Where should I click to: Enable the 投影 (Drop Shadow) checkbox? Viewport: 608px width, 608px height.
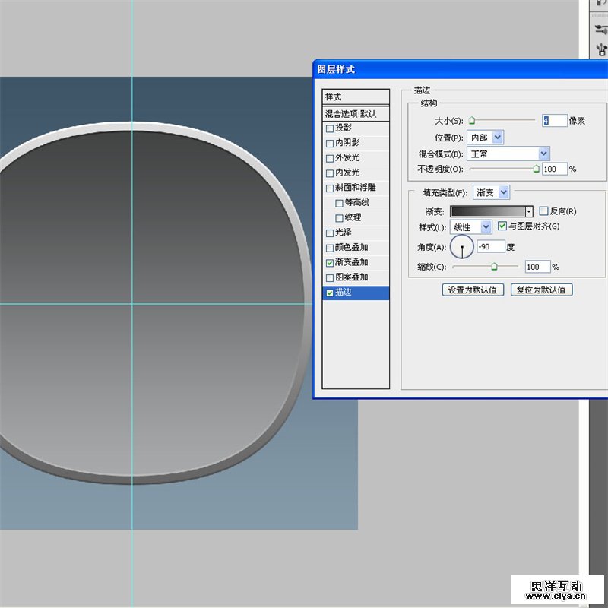click(329, 128)
